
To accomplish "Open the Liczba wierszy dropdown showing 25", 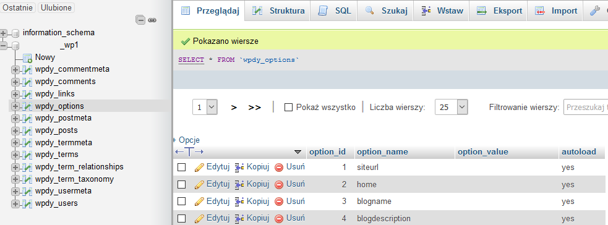I will pyautogui.click(x=452, y=108).
